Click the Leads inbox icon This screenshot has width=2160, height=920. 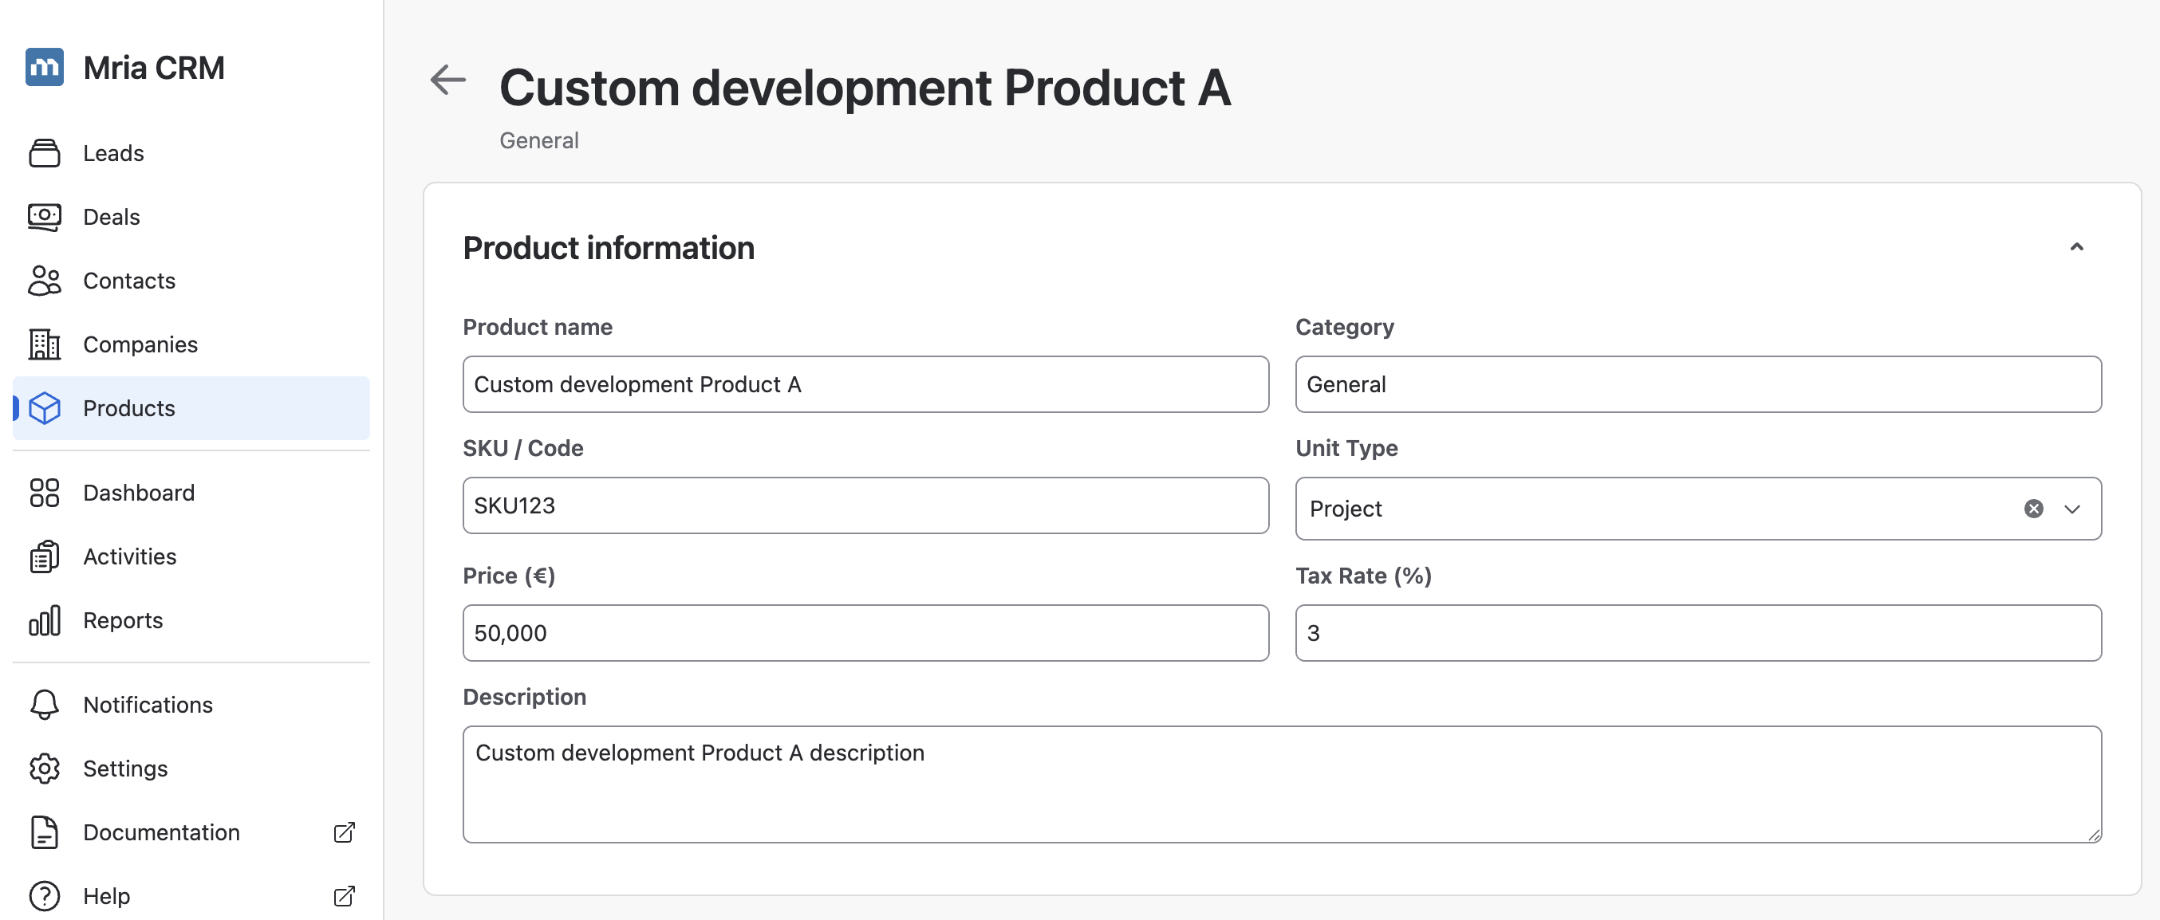click(45, 153)
